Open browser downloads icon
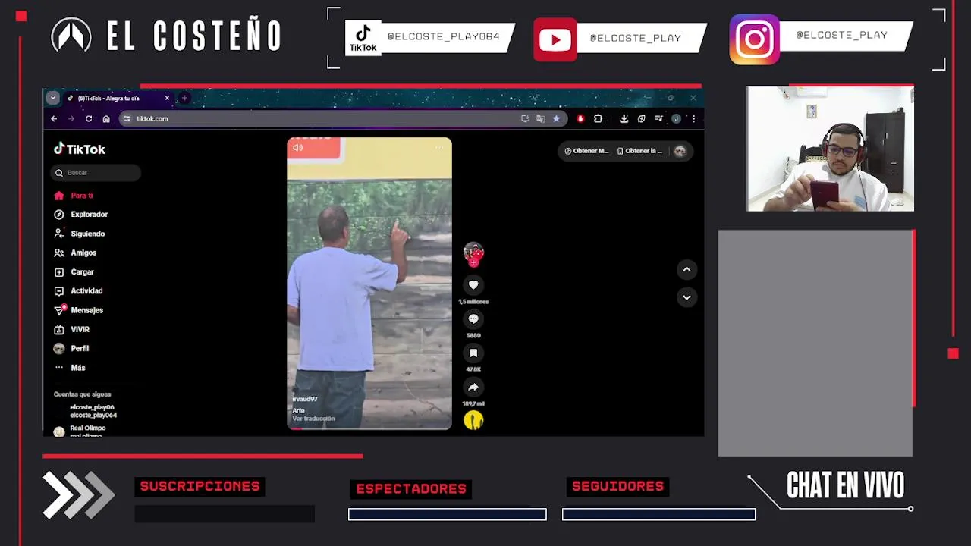971x546 pixels. click(x=624, y=119)
